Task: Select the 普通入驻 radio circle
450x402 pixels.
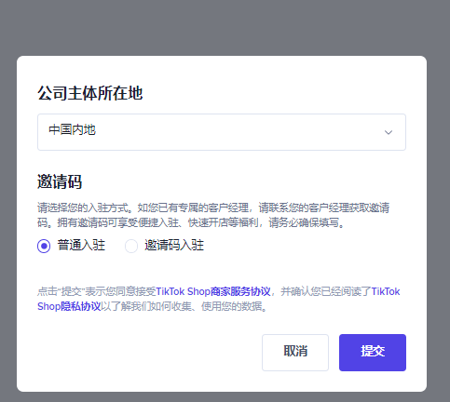Action: coord(44,246)
